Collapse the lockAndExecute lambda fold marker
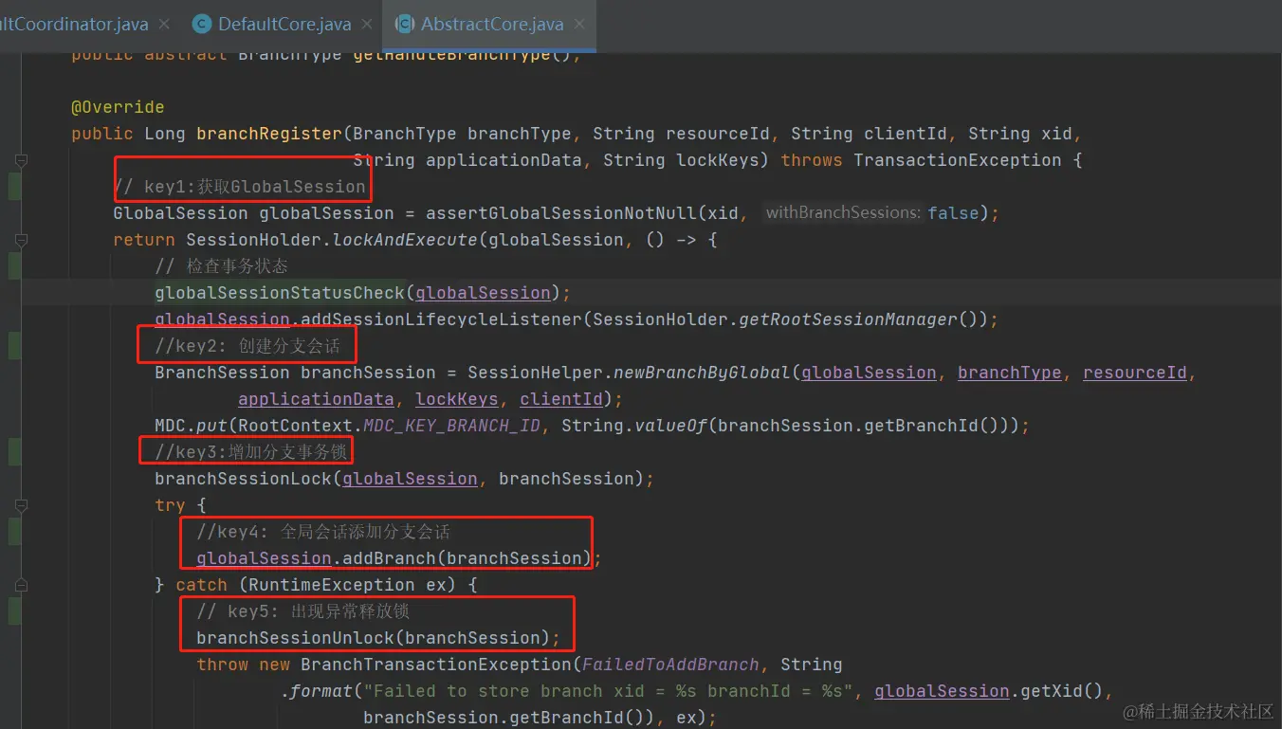This screenshot has width=1282, height=729. pos(22,240)
